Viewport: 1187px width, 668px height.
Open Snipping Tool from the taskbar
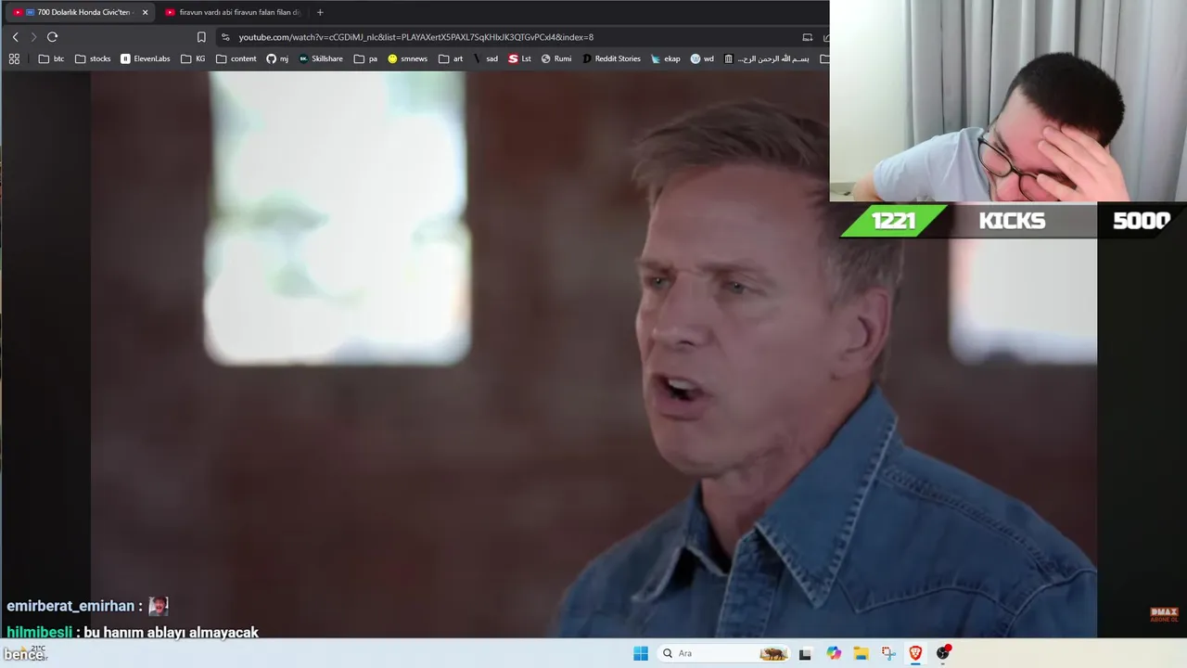point(888,653)
